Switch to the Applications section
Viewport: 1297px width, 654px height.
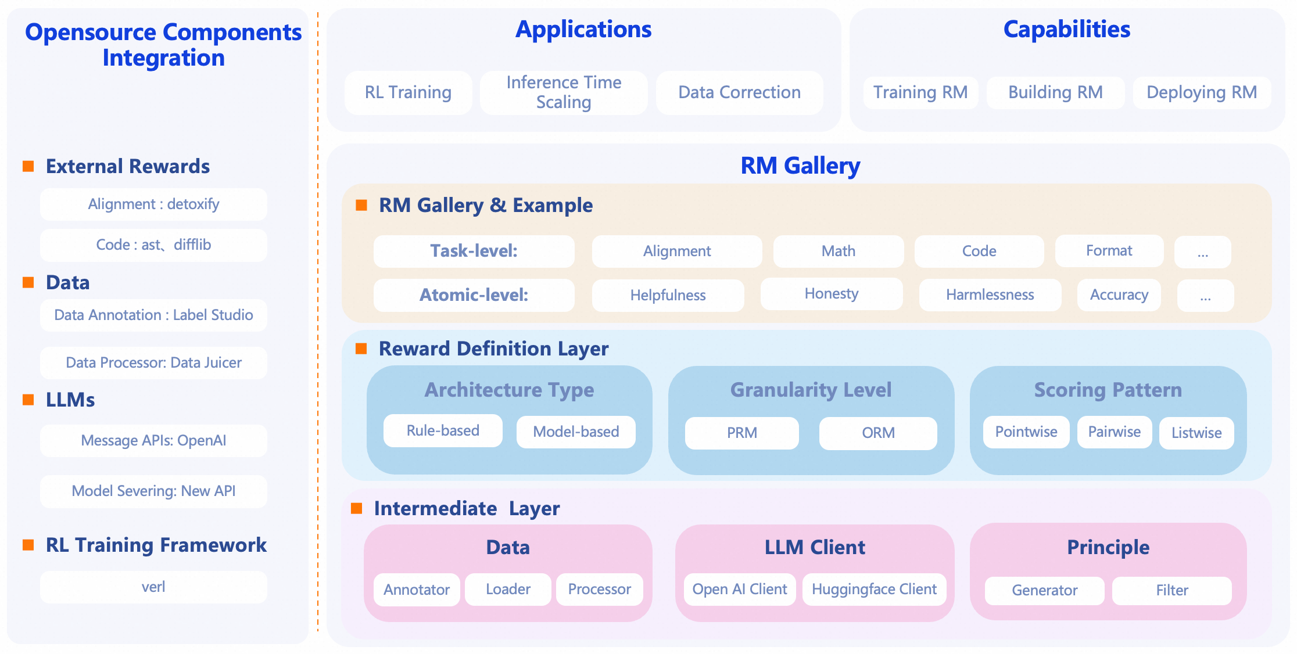pyautogui.click(x=583, y=30)
